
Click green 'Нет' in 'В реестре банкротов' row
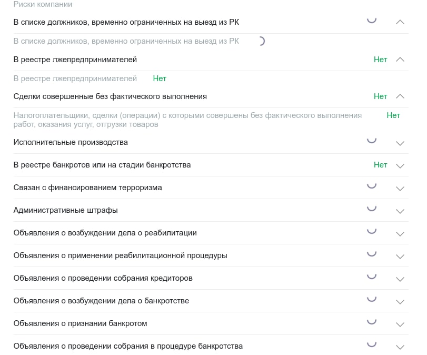pyautogui.click(x=380, y=165)
